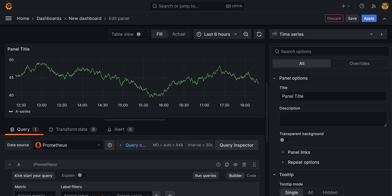This screenshot has width=392, height=196.
Task: Switch to the Transform data tab
Action: pyautogui.click(x=71, y=129)
